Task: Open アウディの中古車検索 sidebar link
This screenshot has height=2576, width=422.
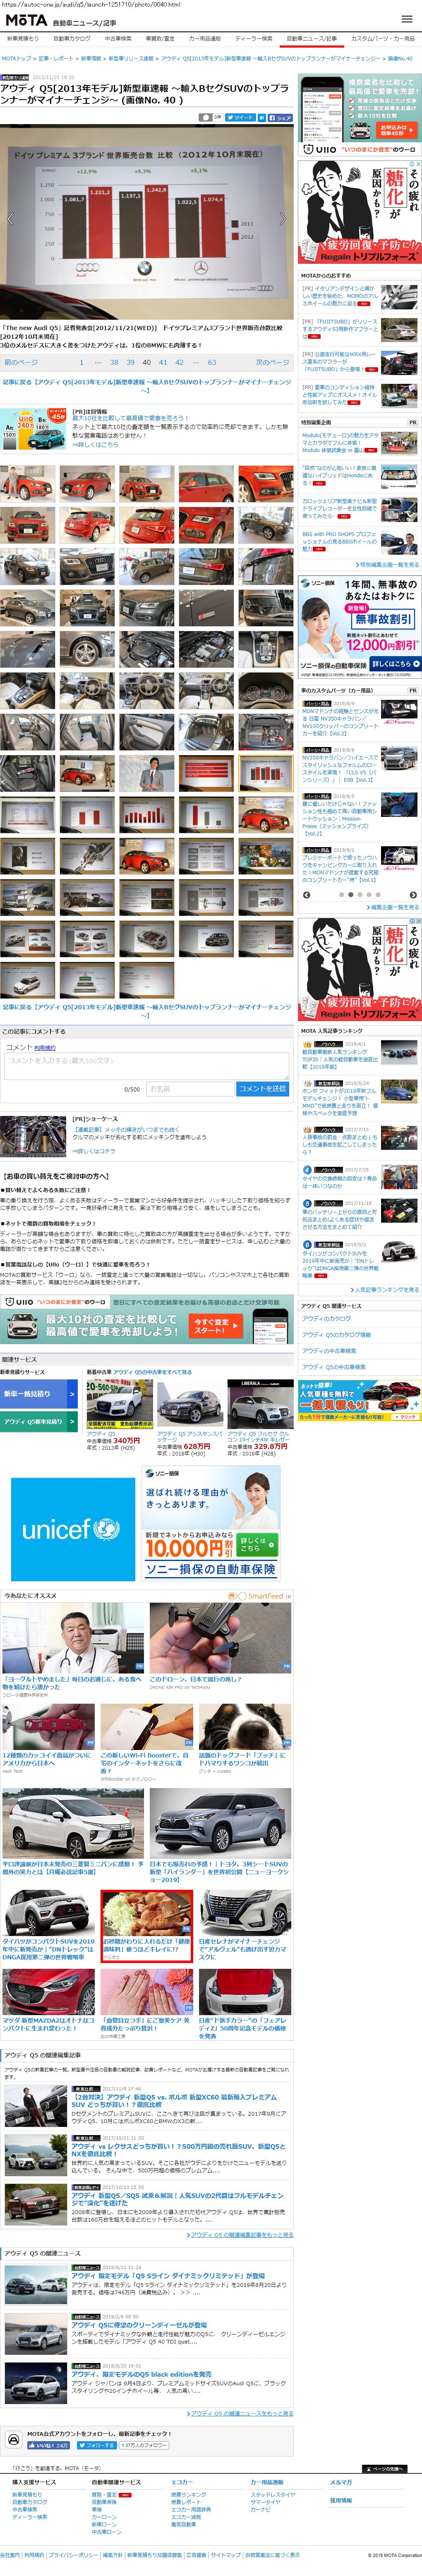Action: [329, 1351]
